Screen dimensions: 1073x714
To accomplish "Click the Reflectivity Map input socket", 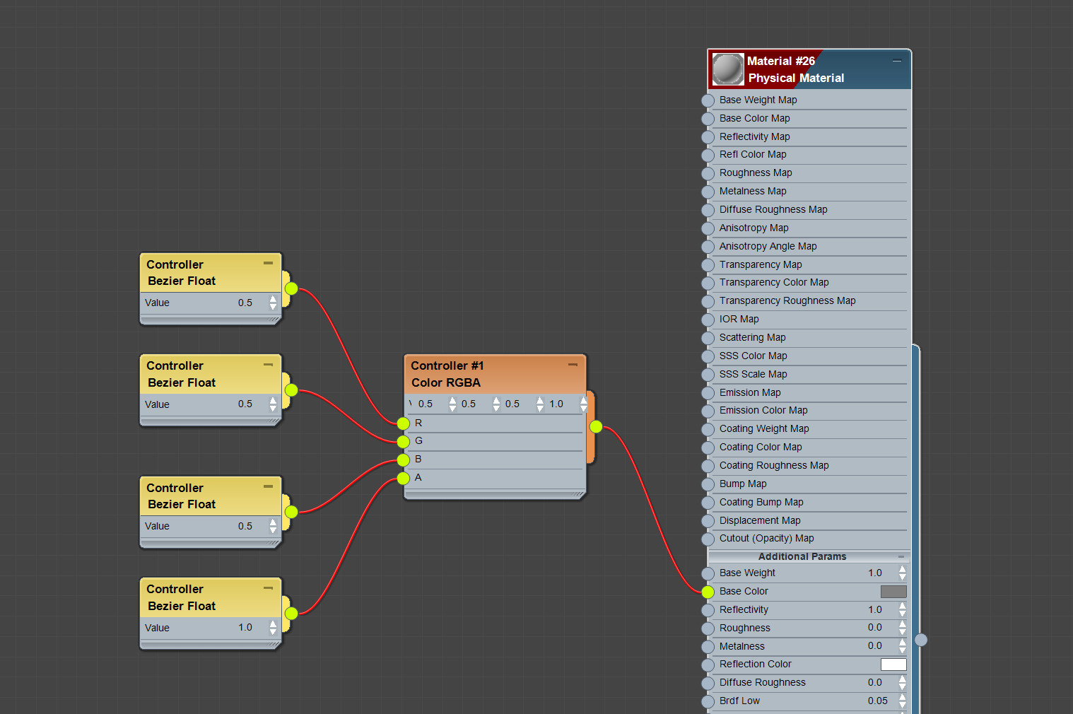I will pyautogui.click(x=708, y=137).
